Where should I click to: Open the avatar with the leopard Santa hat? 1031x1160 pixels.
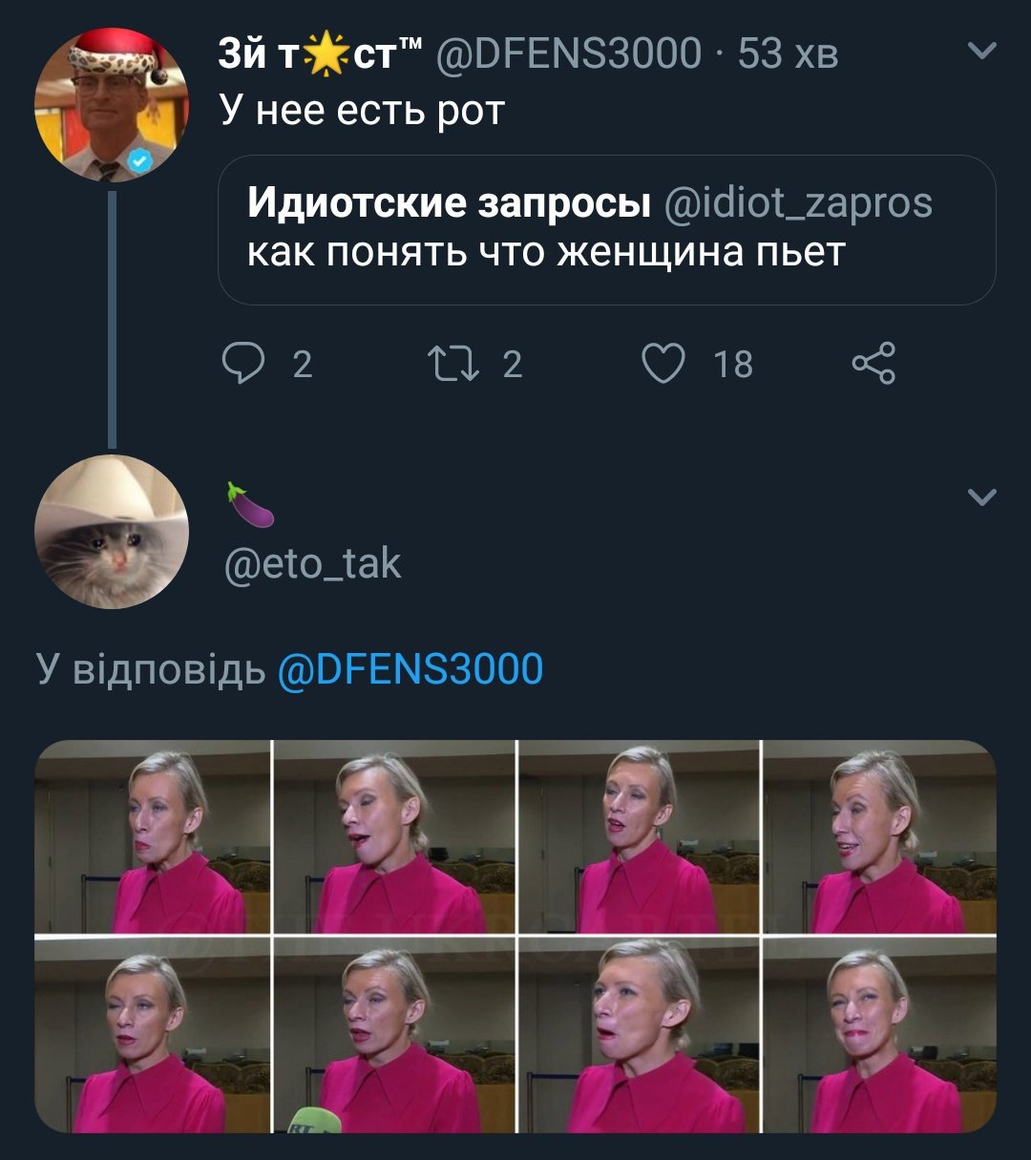pos(111,104)
